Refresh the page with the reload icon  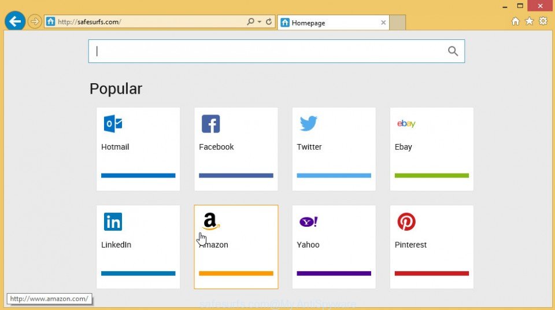point(269,21)
